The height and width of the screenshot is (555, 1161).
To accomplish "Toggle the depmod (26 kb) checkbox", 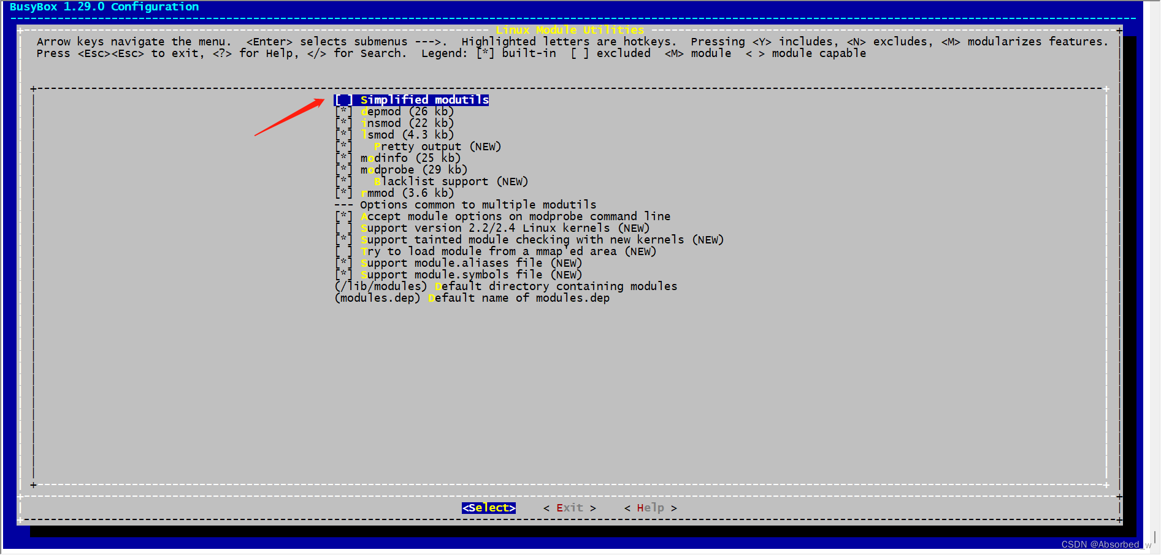I will pyautogui.click(x=343, y=112).
